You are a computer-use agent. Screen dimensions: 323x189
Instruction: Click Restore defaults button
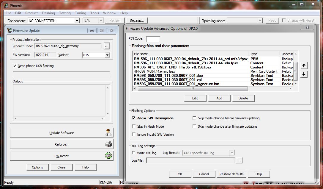click(x=231, y=174)
